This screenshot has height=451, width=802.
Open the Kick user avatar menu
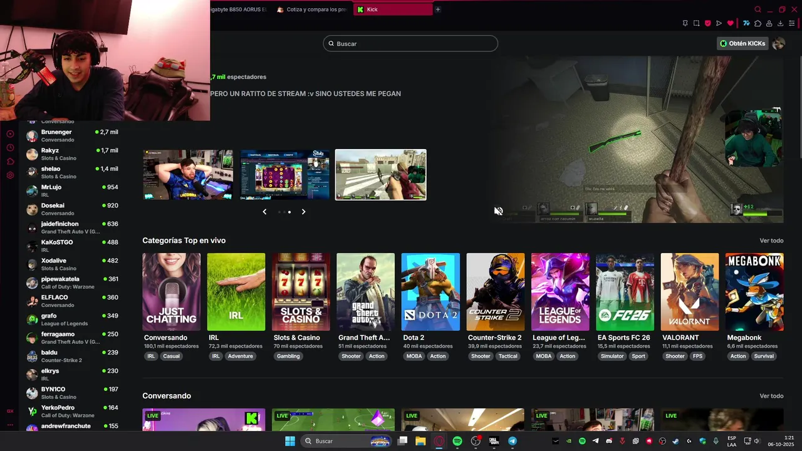point(778,43)
